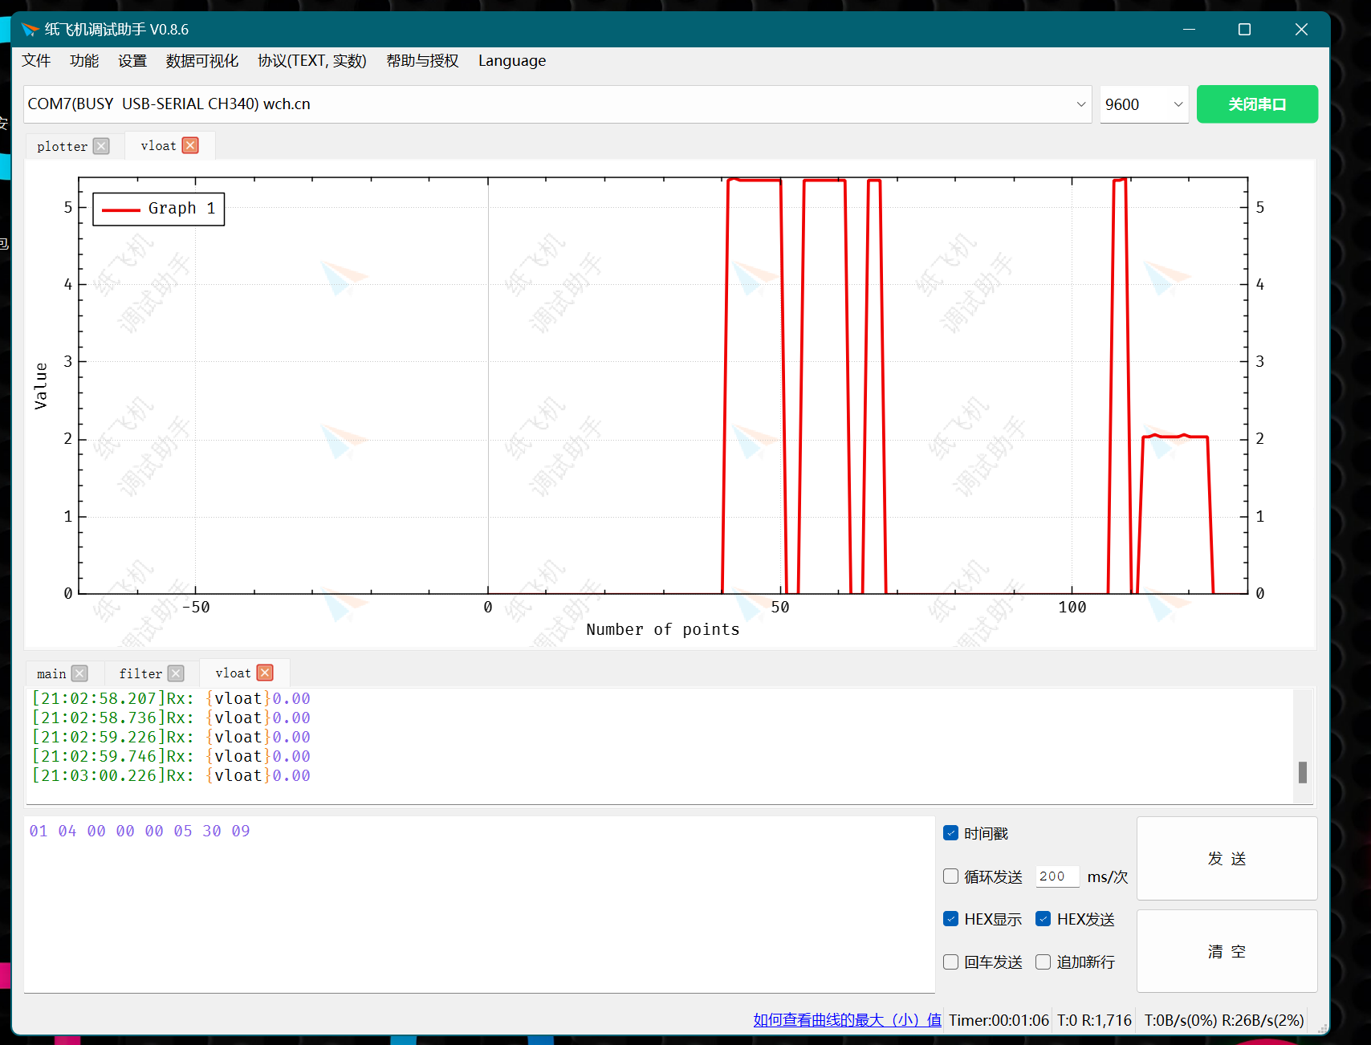Switch to the plotter tab

[62, 146]
